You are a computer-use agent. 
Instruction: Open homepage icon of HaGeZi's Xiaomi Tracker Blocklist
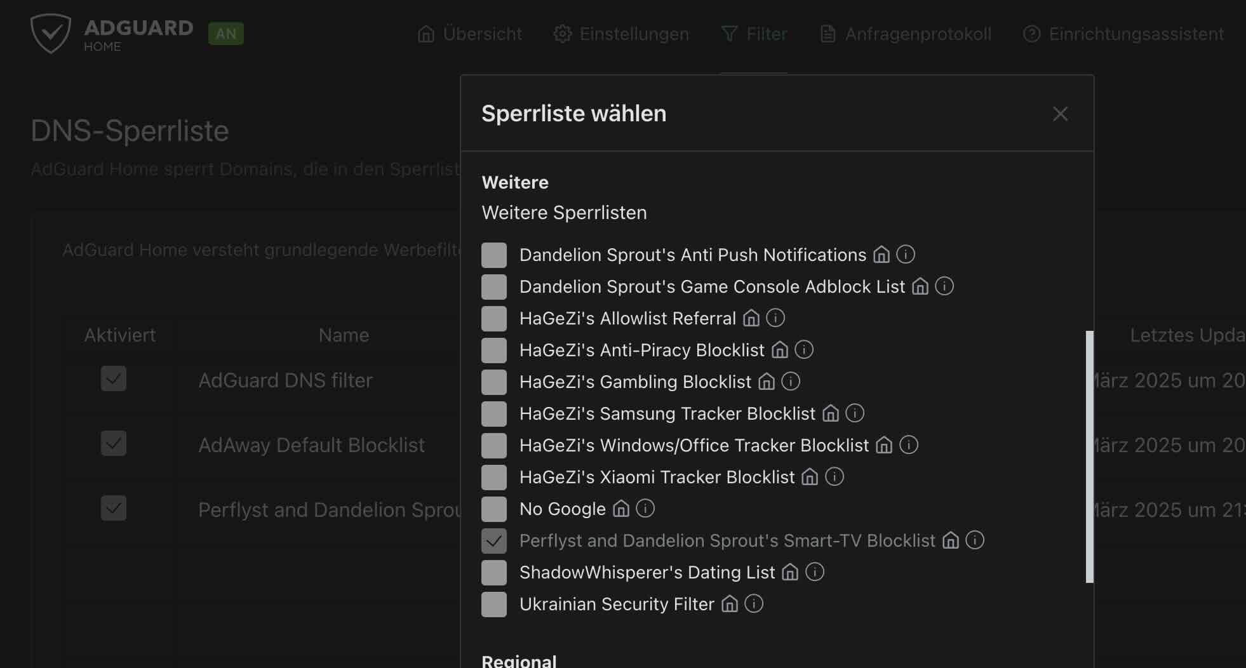point(810,477)
